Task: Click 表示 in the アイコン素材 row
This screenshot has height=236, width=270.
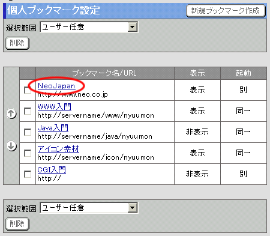Action: coord(197,153)
